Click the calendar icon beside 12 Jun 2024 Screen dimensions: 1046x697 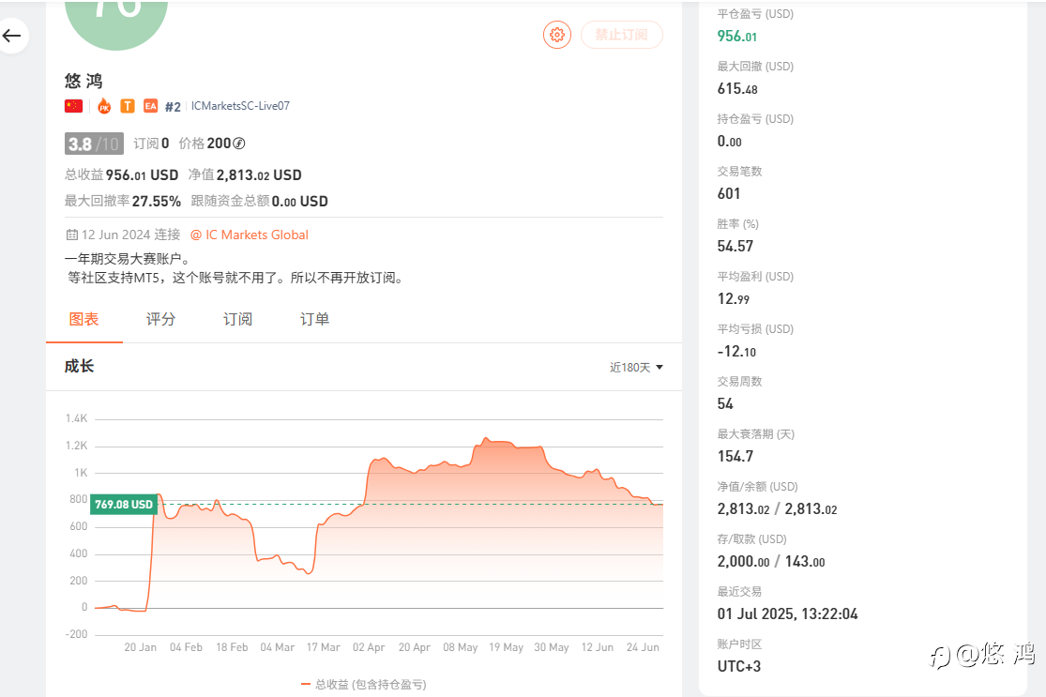(72, 235)
